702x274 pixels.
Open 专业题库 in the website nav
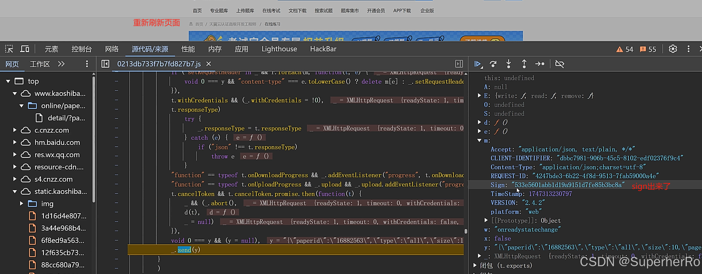click(219, 11)
